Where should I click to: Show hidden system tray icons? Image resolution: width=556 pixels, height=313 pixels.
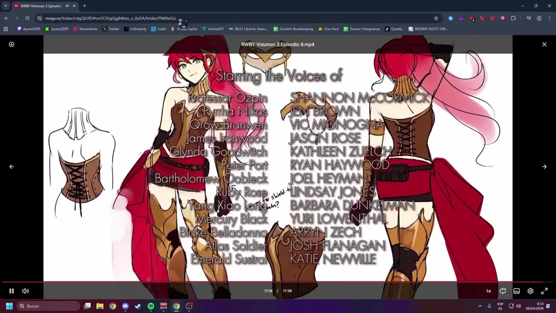click(480, 306)
